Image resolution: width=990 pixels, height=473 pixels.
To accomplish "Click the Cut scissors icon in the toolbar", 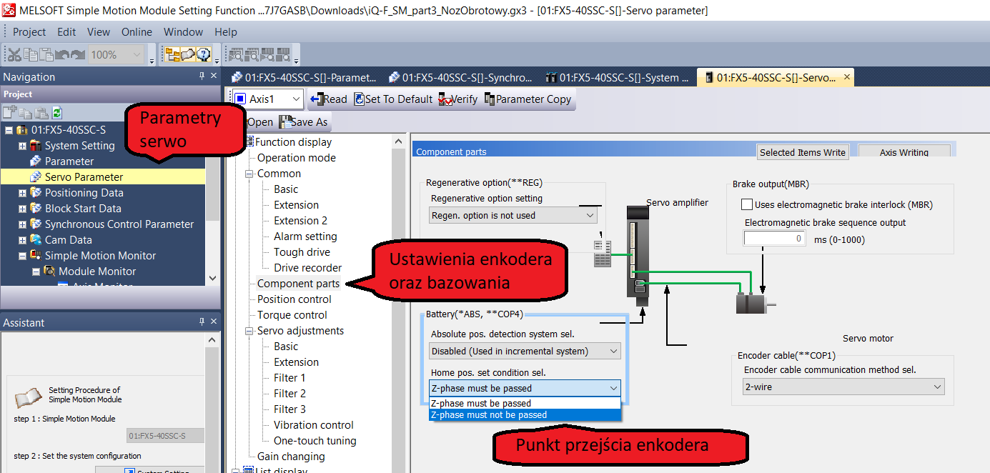I will tap(14, 55).
